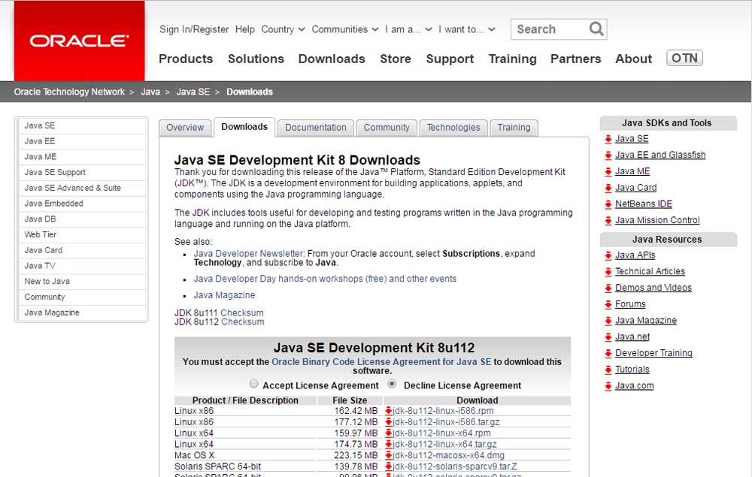Open the Downloads main navigation menu
Image resolution: width=752 pixels, height=477 pixels.
point(331,59)
